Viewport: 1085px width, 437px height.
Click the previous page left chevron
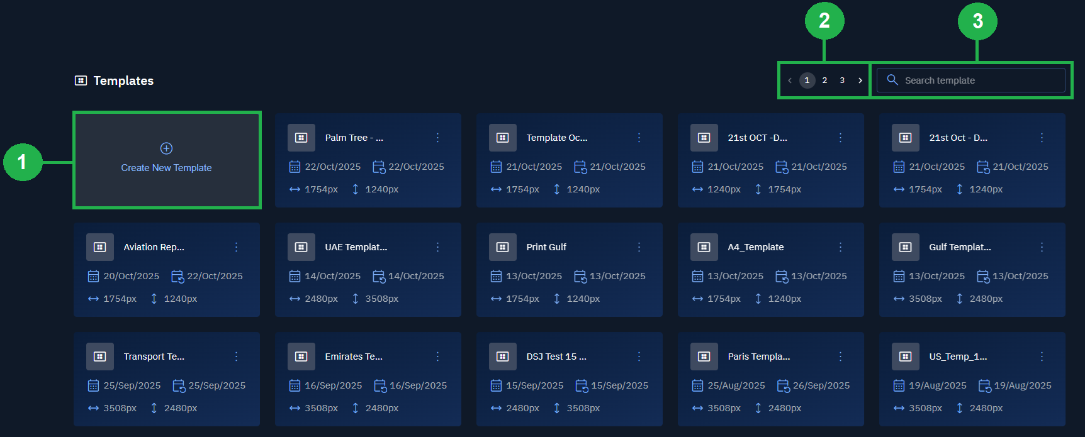click(790, 80)
